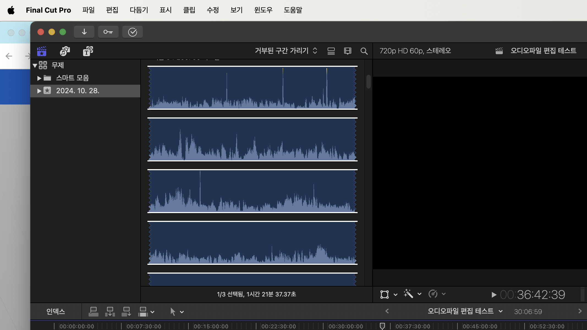Click the import media down-arrow button
Image resolution: width=587 pixels, height=330 pixels.
pos(84,32)
